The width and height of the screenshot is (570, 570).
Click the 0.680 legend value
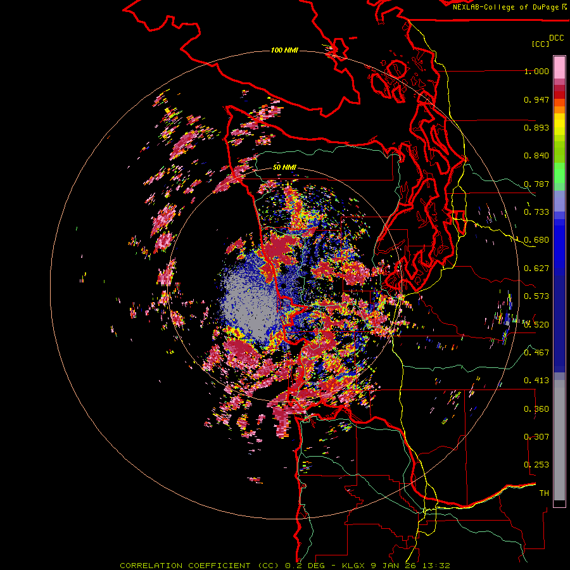tap(536, 240)
